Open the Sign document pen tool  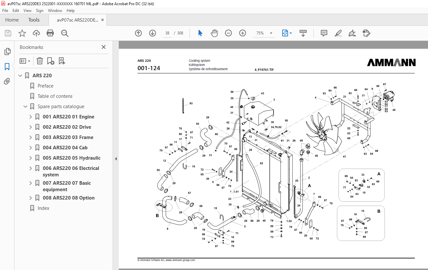(x=352, y=33)
